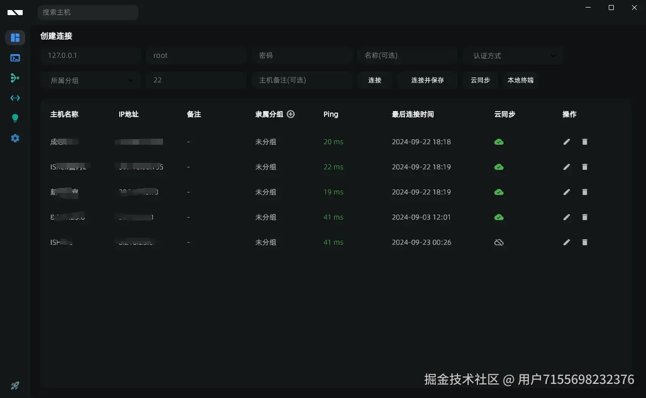The width and height of the screenshot is (646, 398).
Task: Click the 名称(可选) name field
Action: pos(408,56)
